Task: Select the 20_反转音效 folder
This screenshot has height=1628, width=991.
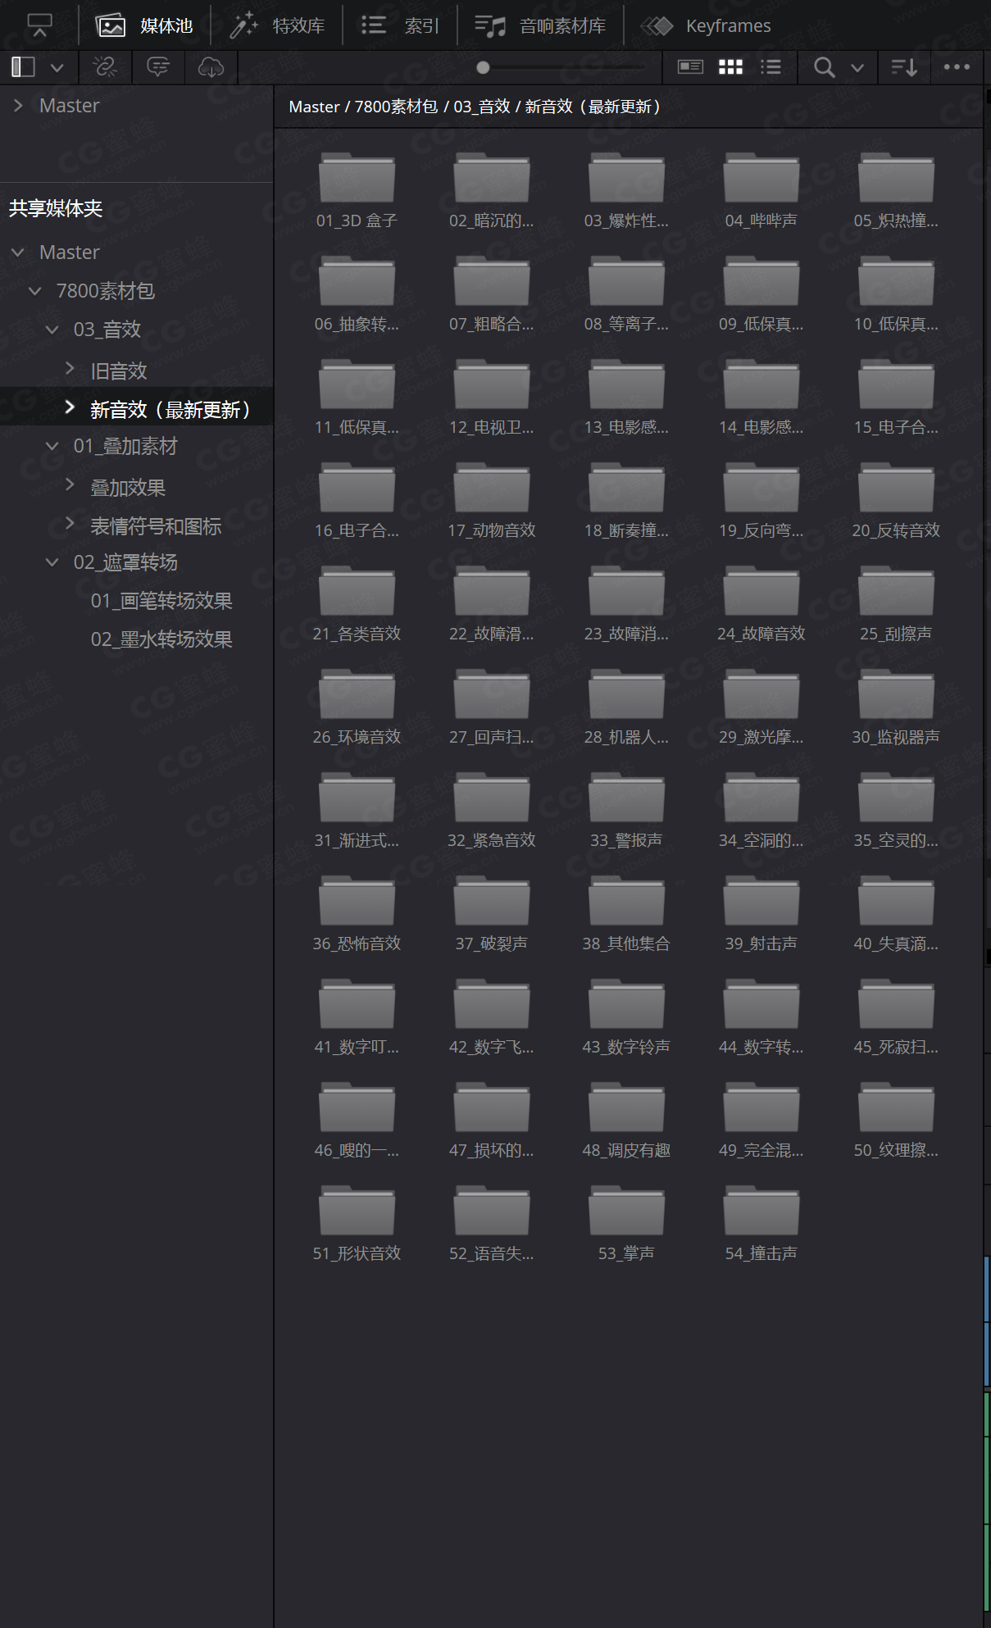Action: click(896, 500)
